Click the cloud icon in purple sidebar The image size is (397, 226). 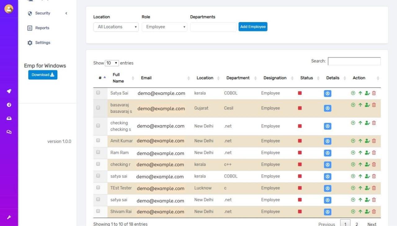coord(9,118)
